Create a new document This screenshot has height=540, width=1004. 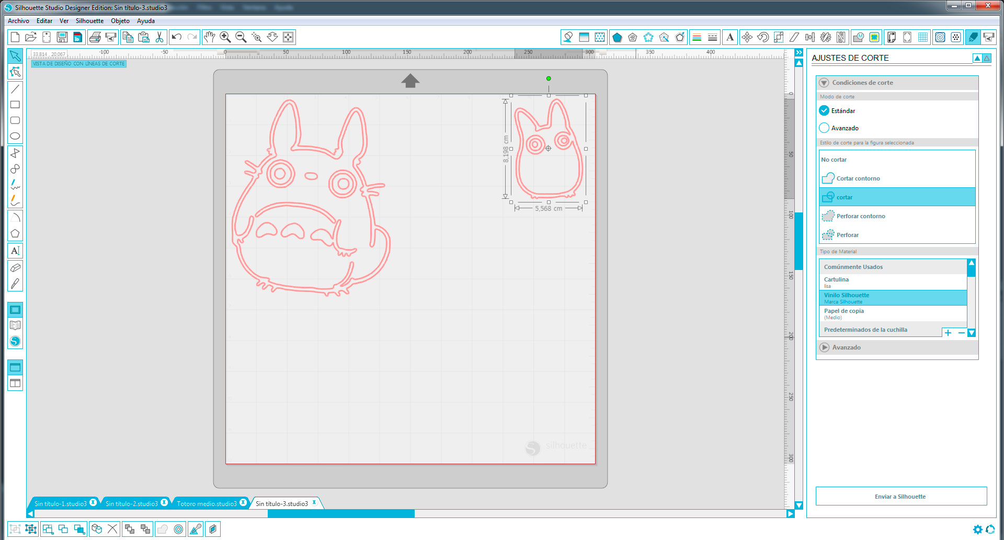(x=15, y=37)
